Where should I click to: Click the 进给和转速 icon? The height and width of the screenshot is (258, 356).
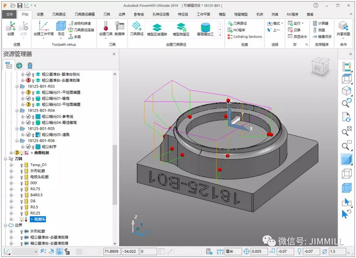point(79,23)
